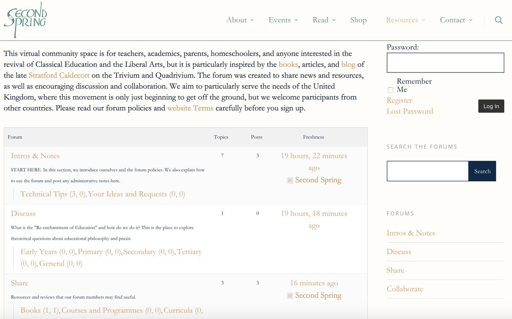Click the avatar icon beside Second Spring in the Intros row
512x319 pixels.
pyautogui.click(x=290, y=180)
